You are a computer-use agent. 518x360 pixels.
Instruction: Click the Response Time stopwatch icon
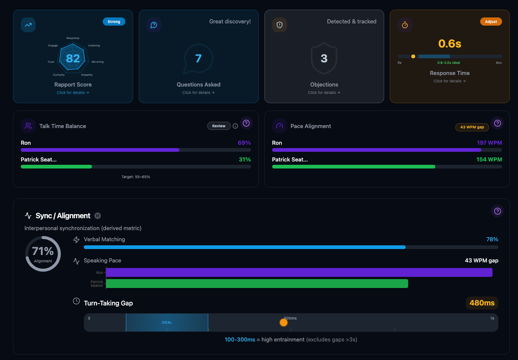point(405,25)
